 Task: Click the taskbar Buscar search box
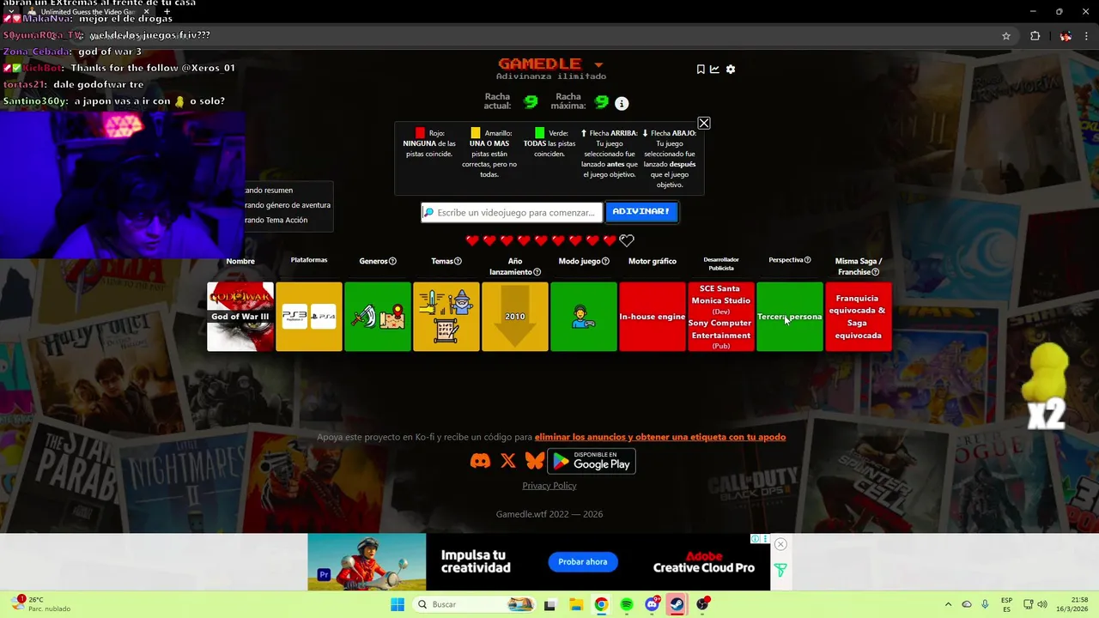(475, 604)
